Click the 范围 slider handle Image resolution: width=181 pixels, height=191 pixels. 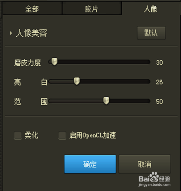[x=106, y=101]
